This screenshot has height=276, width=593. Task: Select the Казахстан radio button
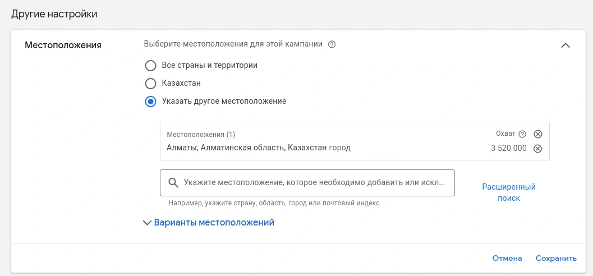pos(150,84)
